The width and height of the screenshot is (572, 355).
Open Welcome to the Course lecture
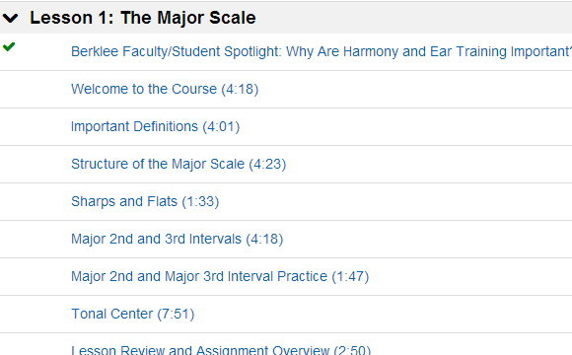(x=165, y=89)
